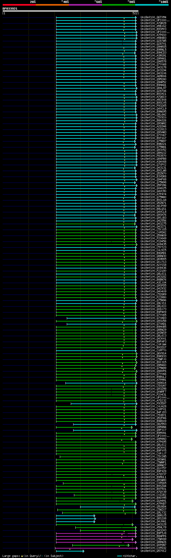This screenshot has height=558, width=171.
Task: Select the UniRef100_A5C9X8 label
Action: pyautogui.click(x=153, y=100)
